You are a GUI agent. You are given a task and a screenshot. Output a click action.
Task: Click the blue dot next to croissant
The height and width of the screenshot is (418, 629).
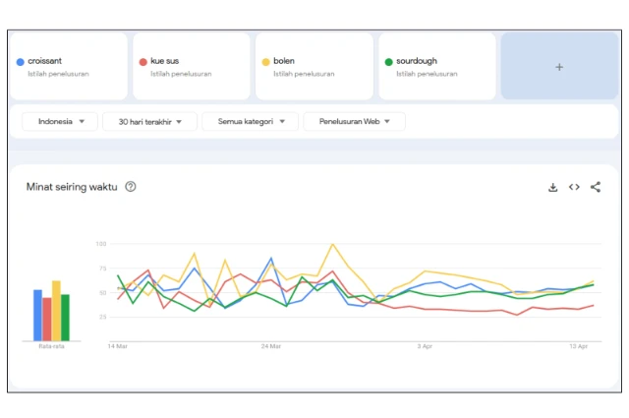point(21,62)
